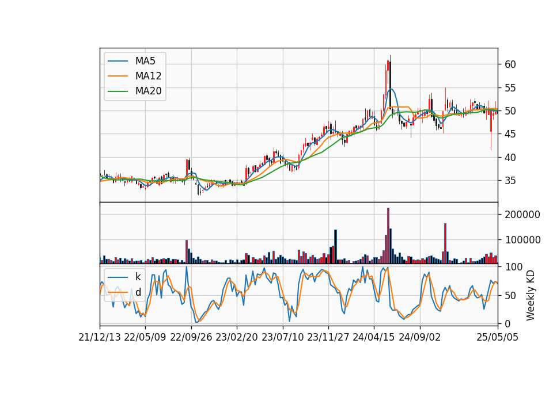Click the 24/09/02 date axis label
The width and height of the screenshot is (553, 397).
coord(420,337)
